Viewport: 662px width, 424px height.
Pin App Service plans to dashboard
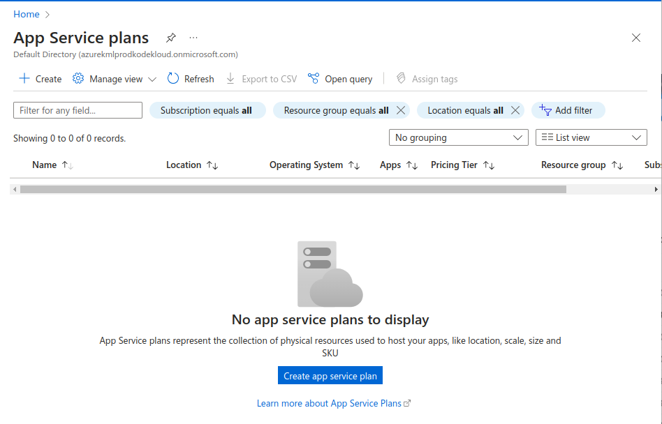point(171,38)
